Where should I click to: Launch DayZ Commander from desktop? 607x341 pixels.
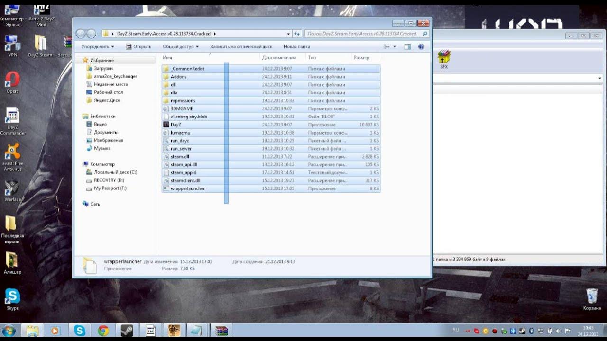[x=13, y=121]
